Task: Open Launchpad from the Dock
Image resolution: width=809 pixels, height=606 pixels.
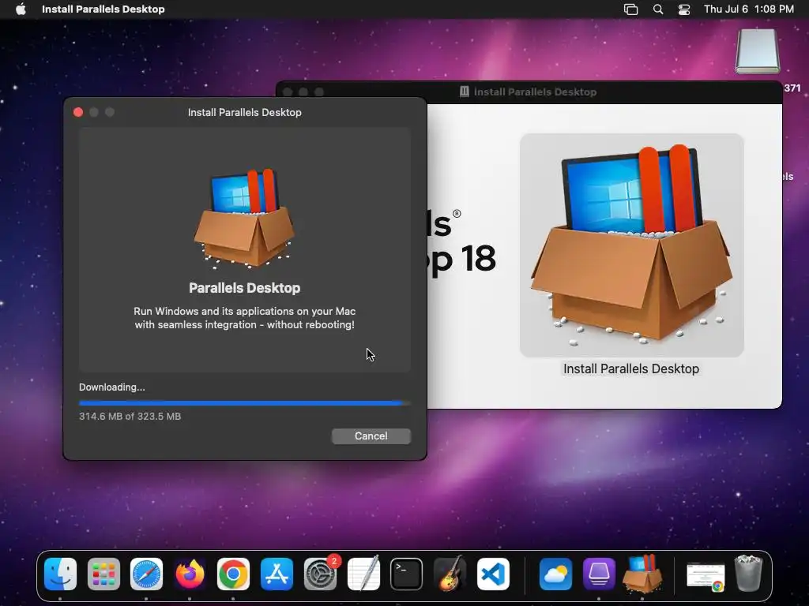Action: 103,574
